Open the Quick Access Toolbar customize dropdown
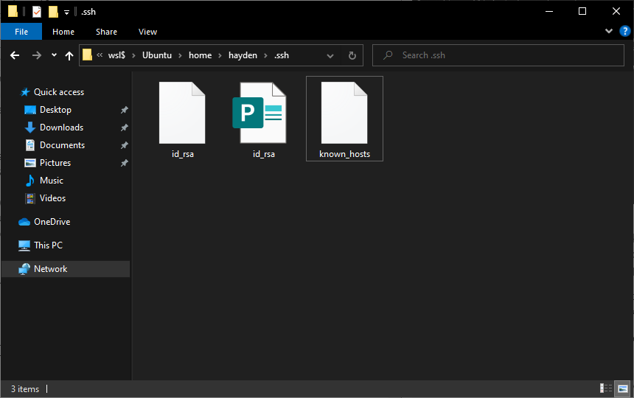 click(x=66, y=12)
